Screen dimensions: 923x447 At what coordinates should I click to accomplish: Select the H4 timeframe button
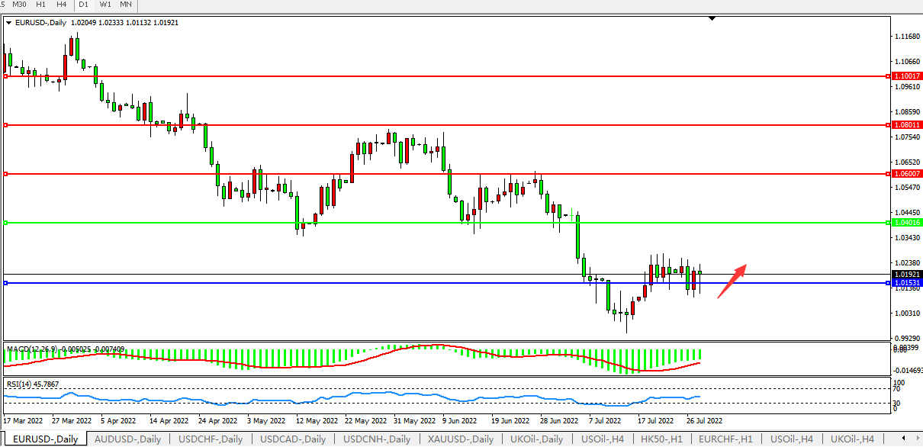[x=61, y=5]
